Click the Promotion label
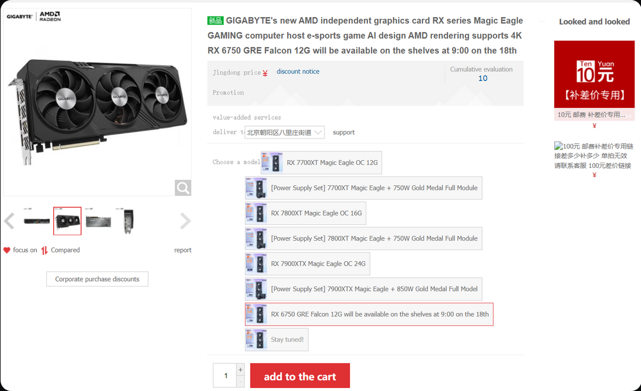The width and height of the screenshot is (641, 391). point(228,93)
